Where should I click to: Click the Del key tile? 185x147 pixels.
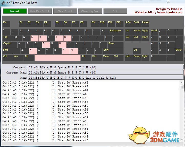(129, 38)
